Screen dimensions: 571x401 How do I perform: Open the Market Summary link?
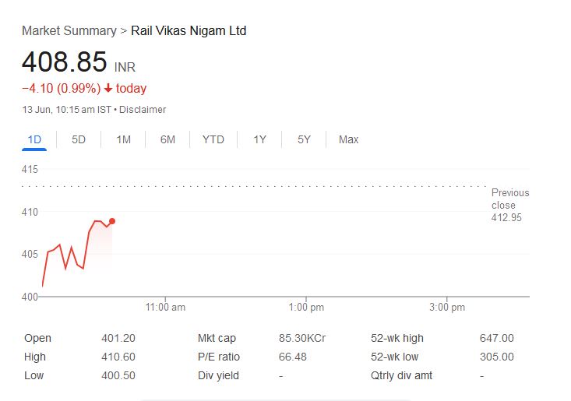pos(69,30)
